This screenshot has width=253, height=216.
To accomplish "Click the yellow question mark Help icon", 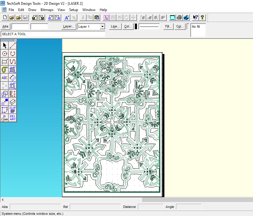I will coord(202,18).
